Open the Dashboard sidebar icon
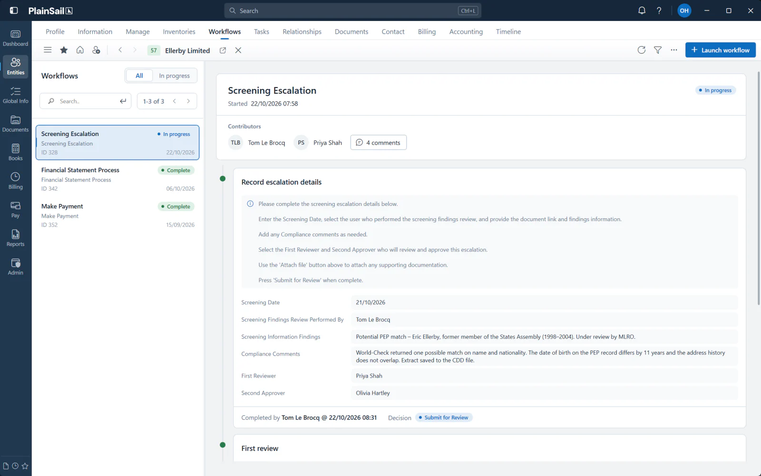Screen dimensions: 761x476 pyautogui.click(x=16, y=38)
